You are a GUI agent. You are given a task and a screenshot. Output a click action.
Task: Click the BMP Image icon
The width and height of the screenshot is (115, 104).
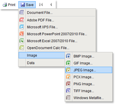[68, 56]
